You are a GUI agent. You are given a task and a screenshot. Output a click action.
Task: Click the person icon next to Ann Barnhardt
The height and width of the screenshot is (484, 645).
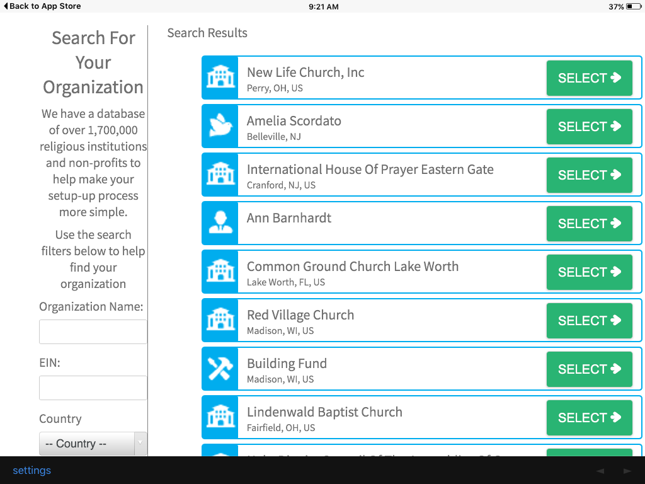point(220,224)
